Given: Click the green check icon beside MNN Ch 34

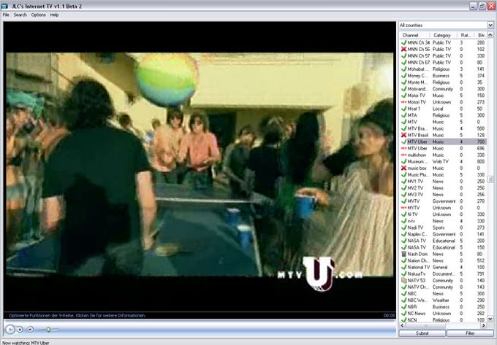Looking at the screenshot, I should (x=403, y=42).
